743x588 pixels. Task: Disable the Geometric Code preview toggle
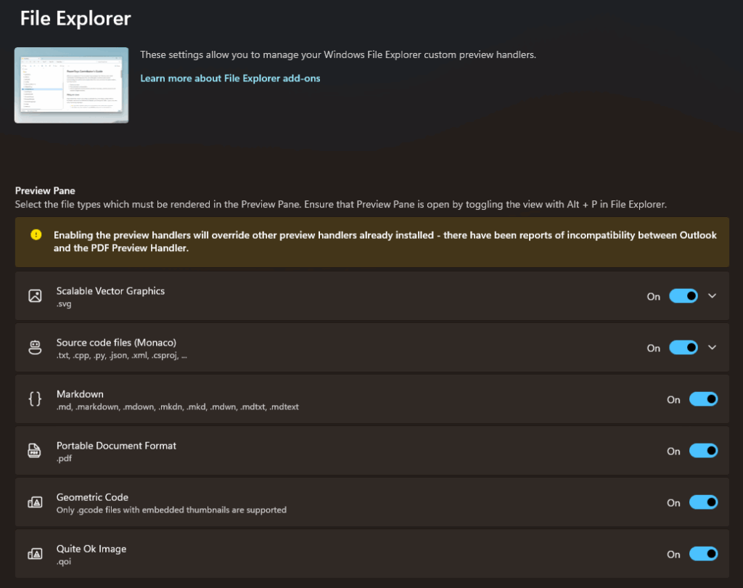coord(703,502)
